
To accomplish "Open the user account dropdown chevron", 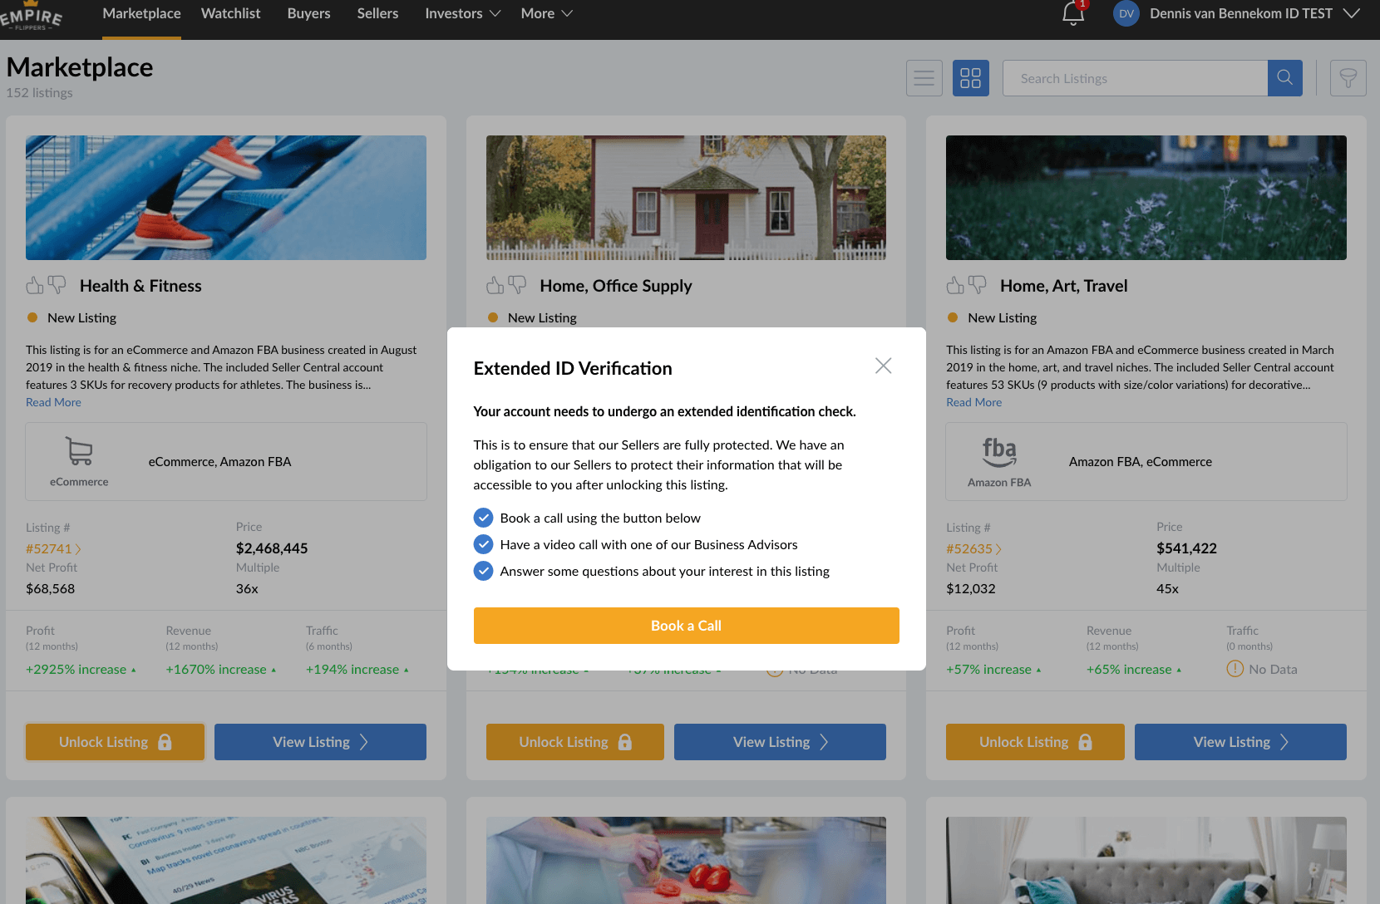I will tap(1352, 13).
